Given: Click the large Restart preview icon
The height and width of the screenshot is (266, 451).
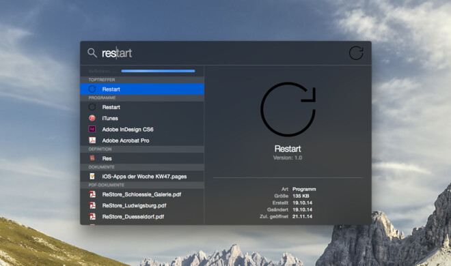Looking at the screenshot, I should 288,109.
